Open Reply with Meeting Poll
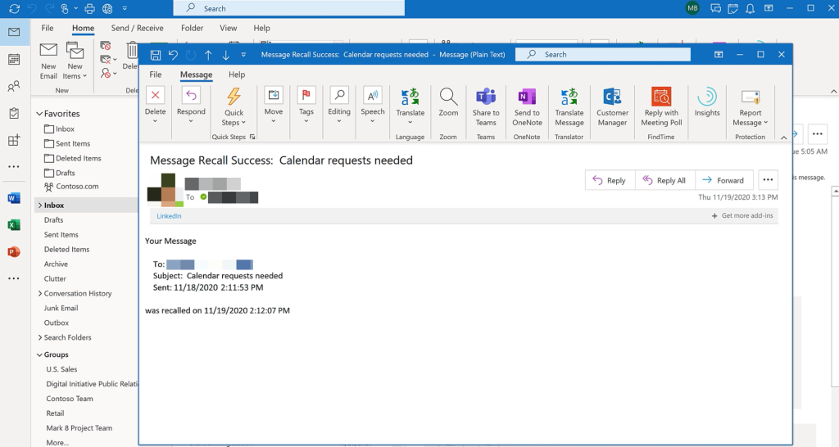 pos(660,97)
